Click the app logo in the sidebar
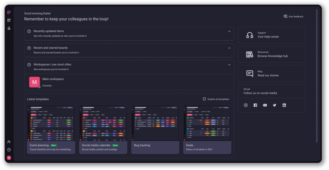 coord(9,12)
